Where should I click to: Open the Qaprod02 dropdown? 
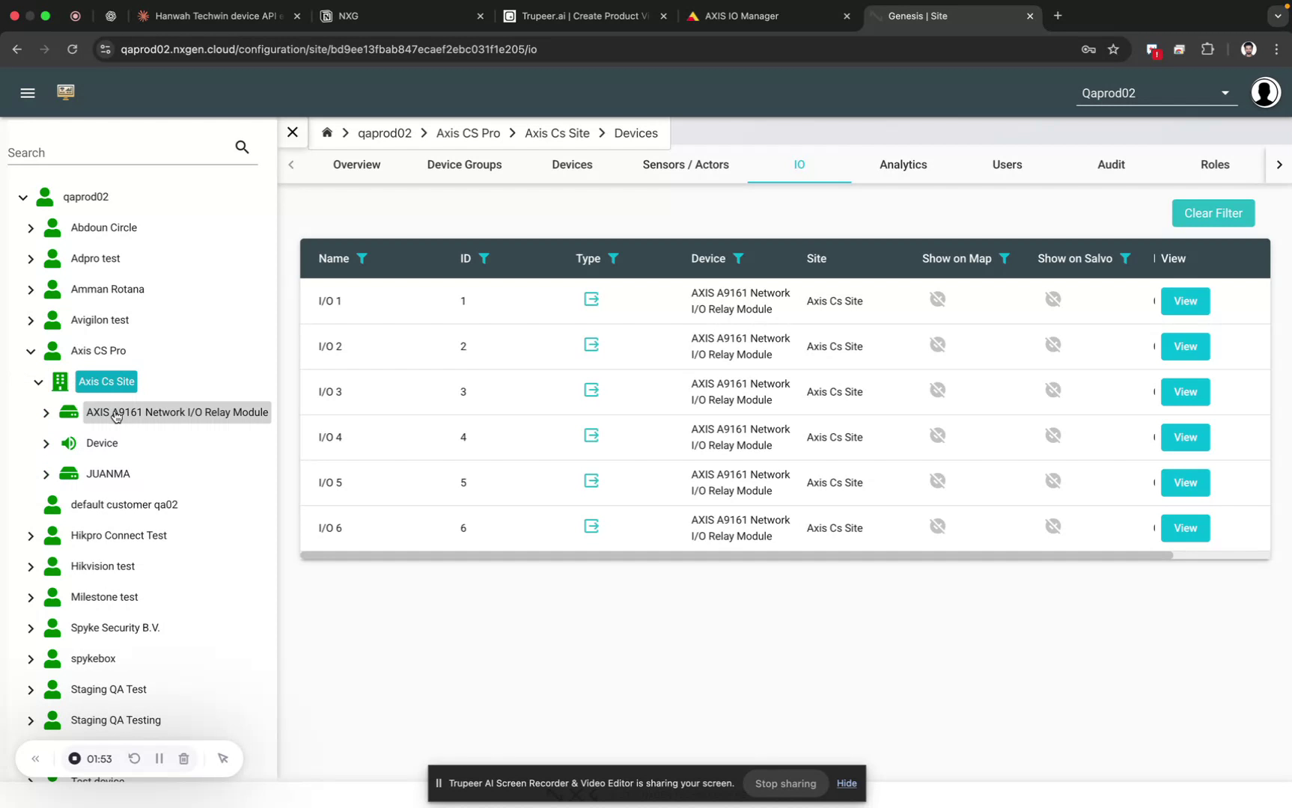1225,93
